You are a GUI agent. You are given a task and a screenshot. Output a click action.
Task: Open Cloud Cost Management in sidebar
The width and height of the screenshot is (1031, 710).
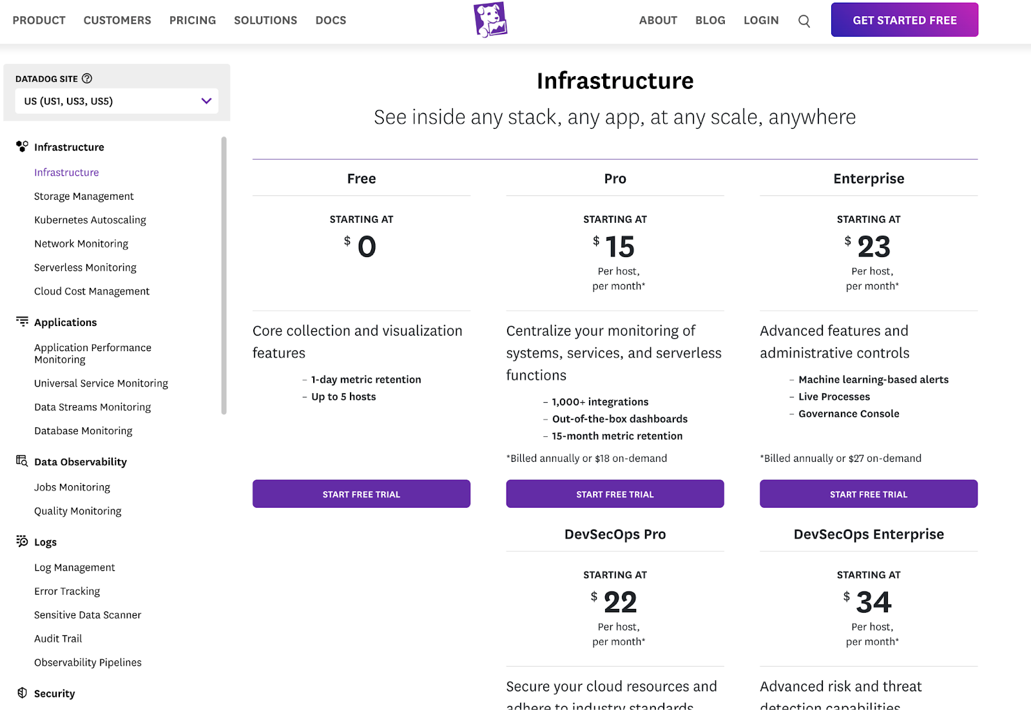92,291
